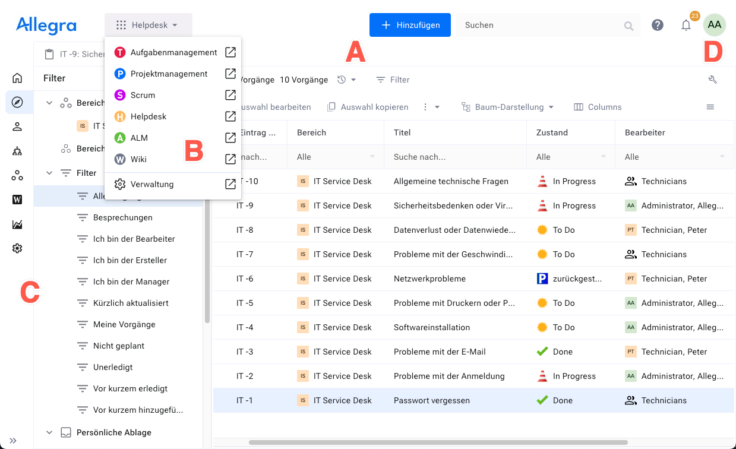The height and width of the screenshot is (449, 736).
Task: Click the Columns button
Action: pos(598,107)
